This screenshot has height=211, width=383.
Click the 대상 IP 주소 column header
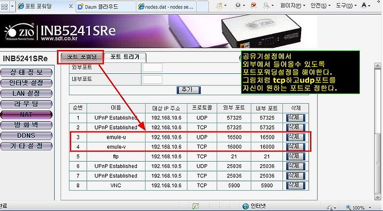[166, 108]
